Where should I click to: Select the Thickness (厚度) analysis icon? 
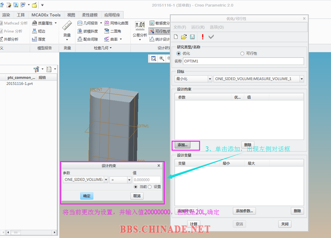38,39
